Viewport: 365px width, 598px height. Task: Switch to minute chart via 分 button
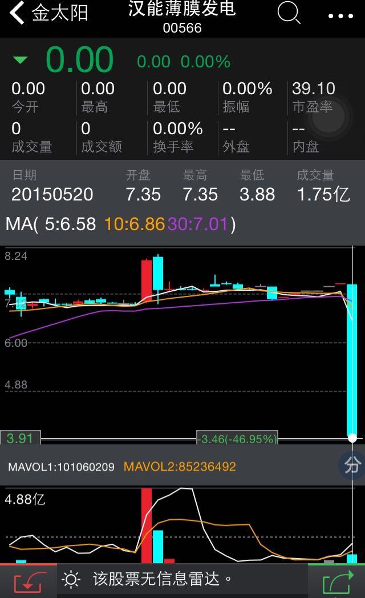tap(352, 464)
